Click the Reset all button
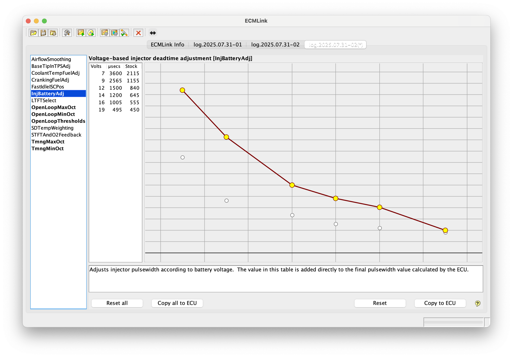Image resolution: width=513 pixels, height=357 pixels. pos(117,303)
